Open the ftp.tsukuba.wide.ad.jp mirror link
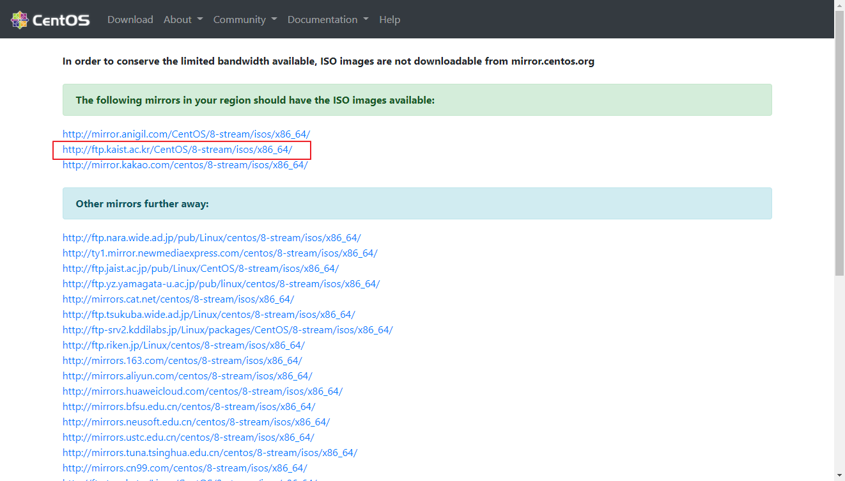 click(208, 315)
